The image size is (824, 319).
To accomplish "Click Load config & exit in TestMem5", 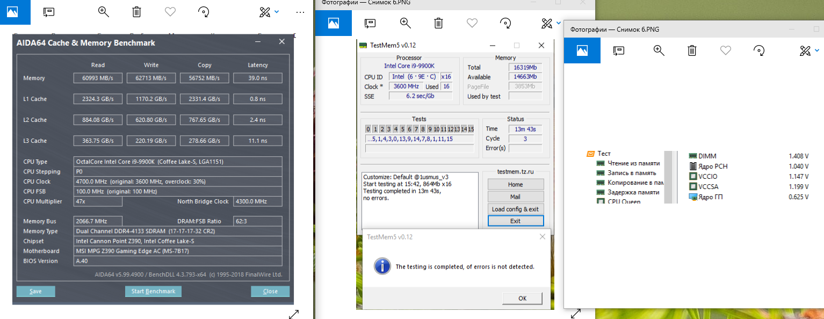I will tap(516, 209).
